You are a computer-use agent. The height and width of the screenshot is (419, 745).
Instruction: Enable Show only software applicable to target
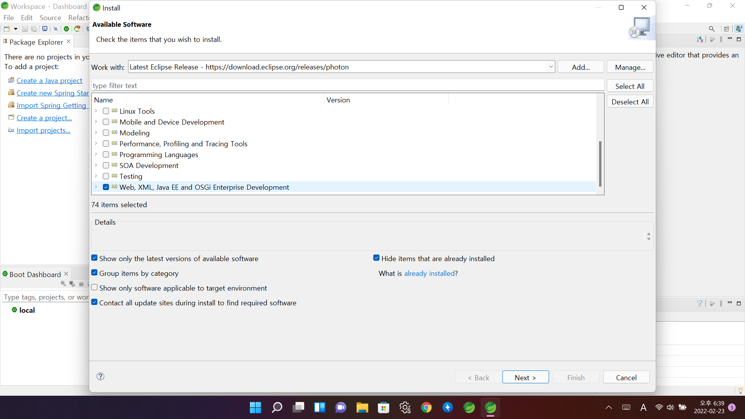(94, 287)
